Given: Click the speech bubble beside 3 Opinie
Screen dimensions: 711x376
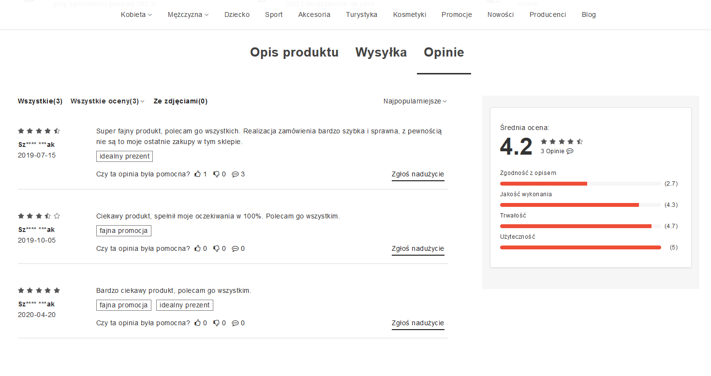Looking at the screenshot, I should pos(570,151).
